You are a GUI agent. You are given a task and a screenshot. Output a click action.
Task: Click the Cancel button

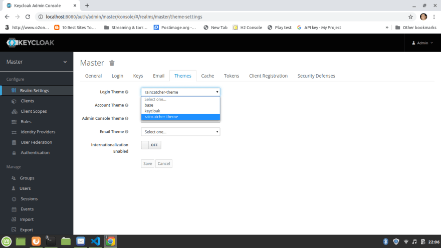click(x=164, y=164)
